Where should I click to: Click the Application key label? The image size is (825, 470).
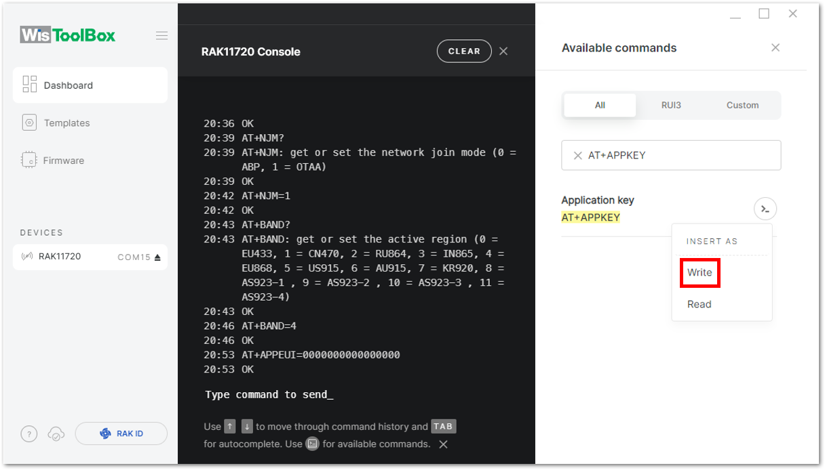[x=598, y=200]
